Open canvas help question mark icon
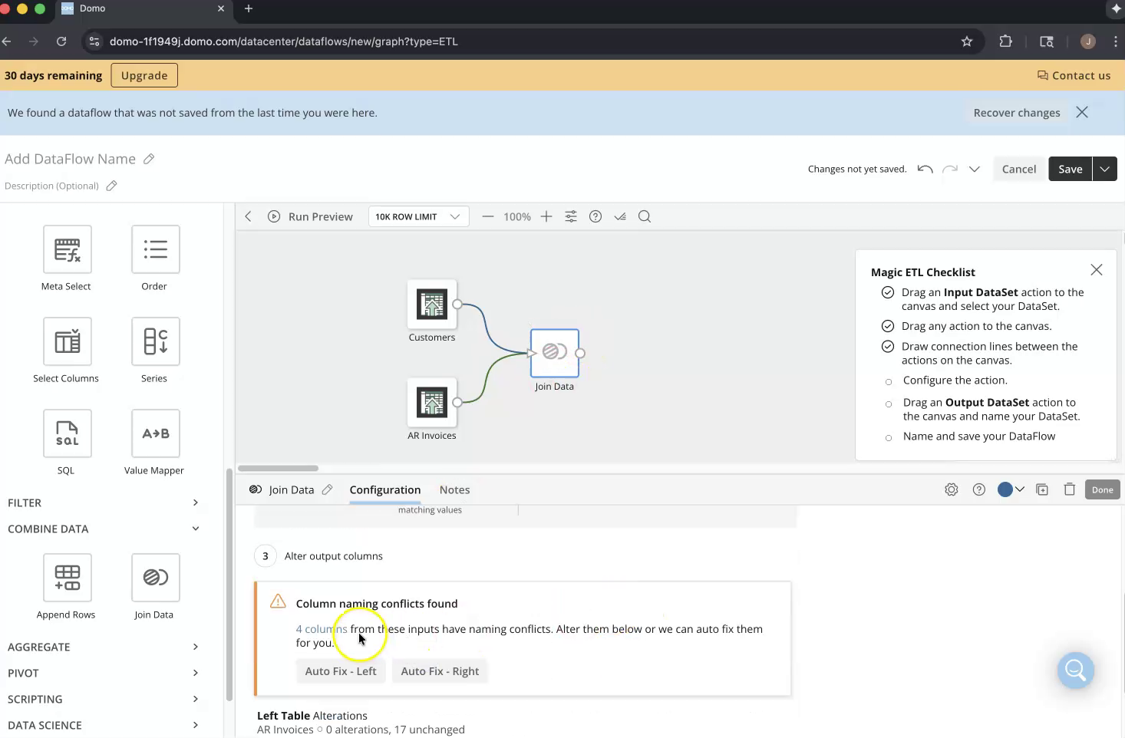The image size is (1125, 738). click(x=595, y=216)
